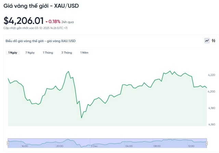Click the chart title Biểu đồ giá vàng
Screen dimensions: 219x153
tap(40, 41)
